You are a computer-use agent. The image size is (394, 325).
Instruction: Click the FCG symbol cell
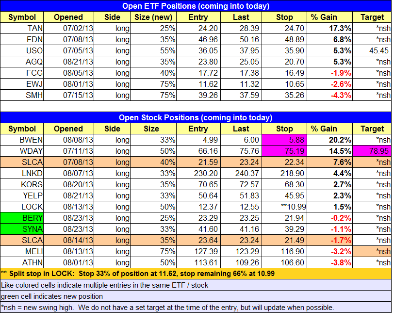coord(22,73)
